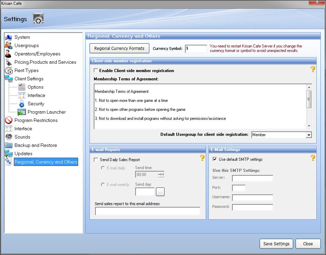Open Program Launcher settings

[x=47, y=112]
